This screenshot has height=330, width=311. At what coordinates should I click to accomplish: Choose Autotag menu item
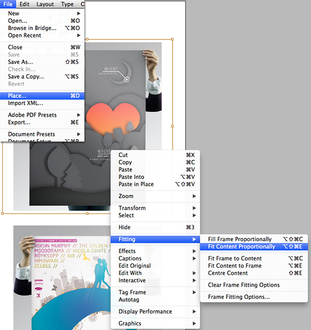click(155, 300)
